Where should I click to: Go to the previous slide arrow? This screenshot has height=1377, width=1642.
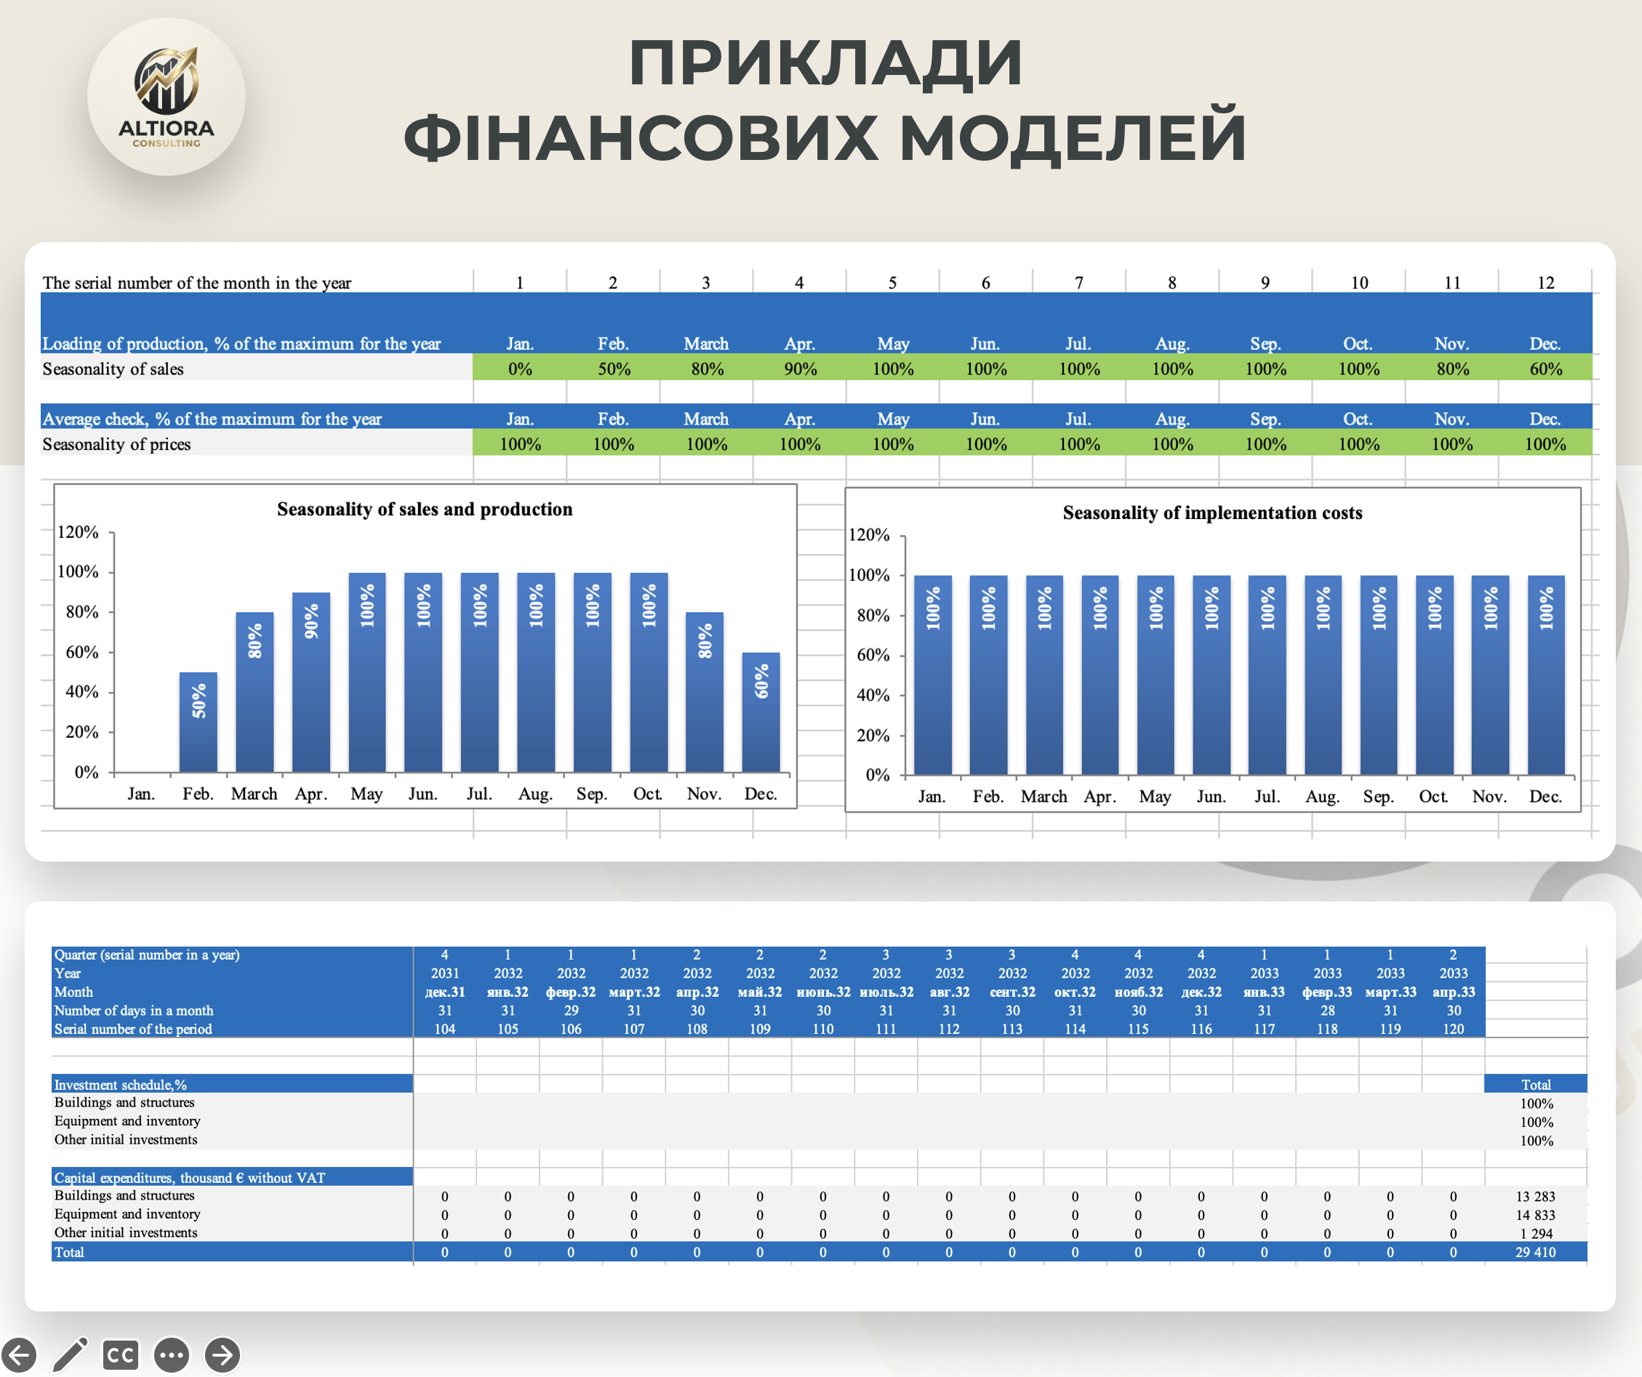(x=19, y=1355)
